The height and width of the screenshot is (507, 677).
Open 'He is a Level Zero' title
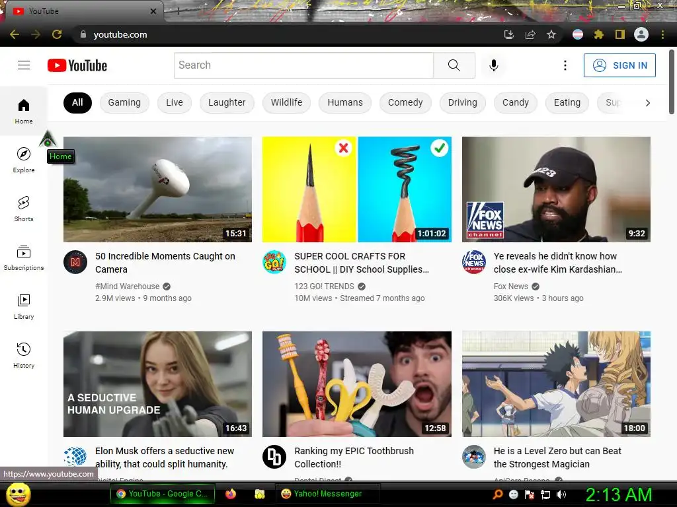coord(557,457)
